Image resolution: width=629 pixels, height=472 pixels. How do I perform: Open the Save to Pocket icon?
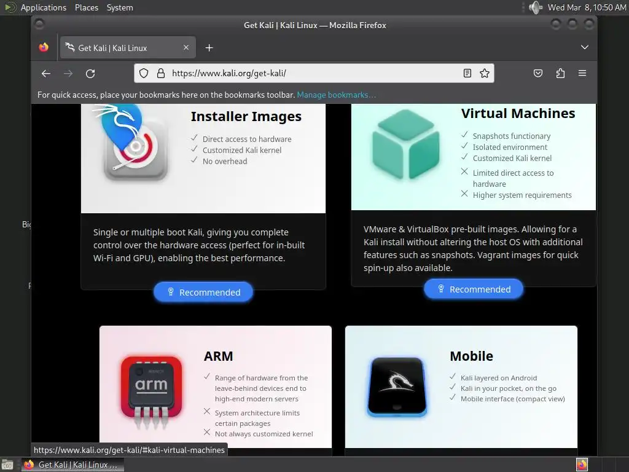[x=538, y=73]
